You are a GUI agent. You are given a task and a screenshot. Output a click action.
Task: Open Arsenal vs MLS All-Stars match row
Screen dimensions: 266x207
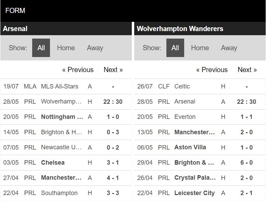tap(66, 86)
